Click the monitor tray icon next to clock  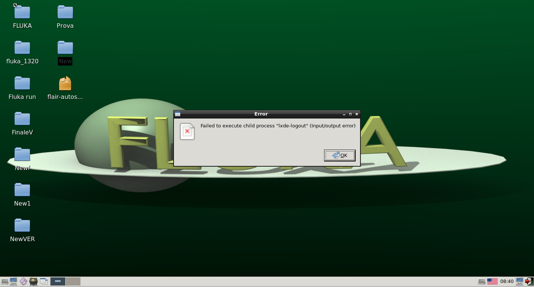click(520, 281)
